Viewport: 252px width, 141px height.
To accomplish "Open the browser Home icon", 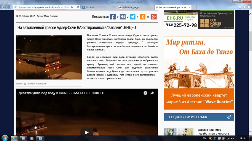I will pos(240,7).
